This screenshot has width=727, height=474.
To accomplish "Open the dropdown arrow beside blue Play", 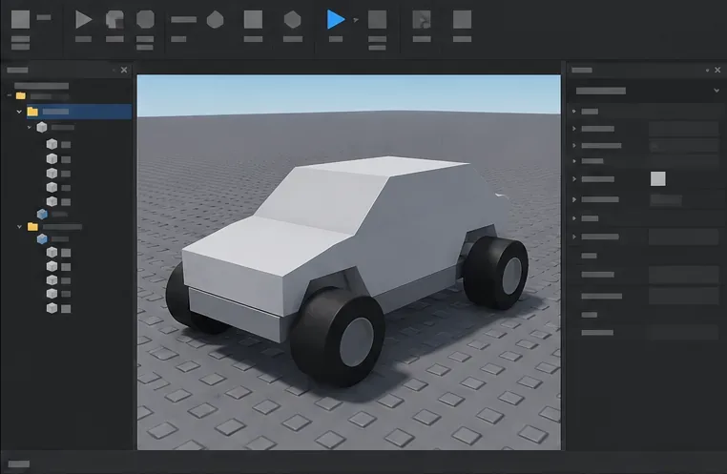I will [x=356, y=20].
